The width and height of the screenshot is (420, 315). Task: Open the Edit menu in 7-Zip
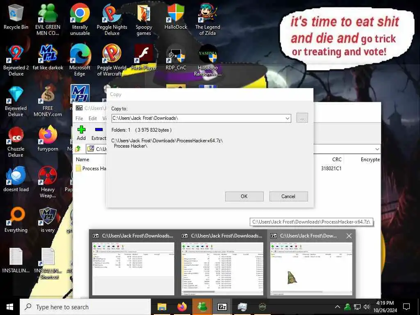(93, 119)
